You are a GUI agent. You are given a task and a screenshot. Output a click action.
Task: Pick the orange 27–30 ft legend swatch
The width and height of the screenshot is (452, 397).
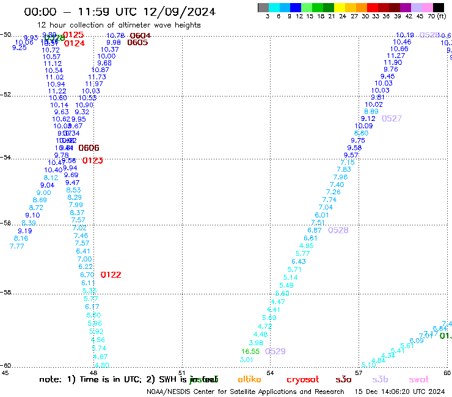click(362, 7)
